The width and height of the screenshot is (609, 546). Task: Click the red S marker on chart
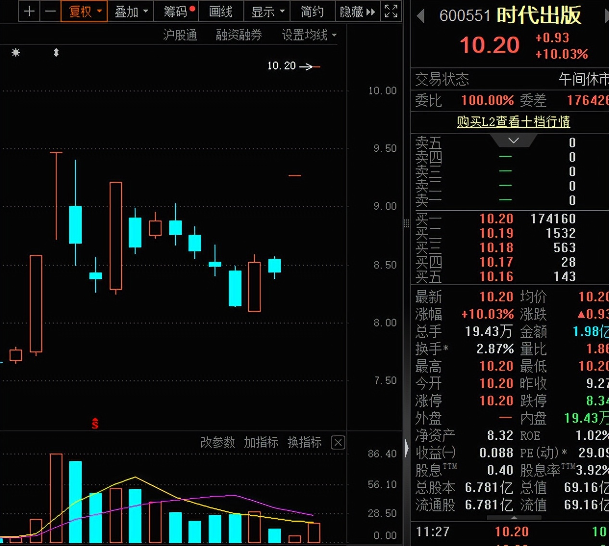(95, 423)
